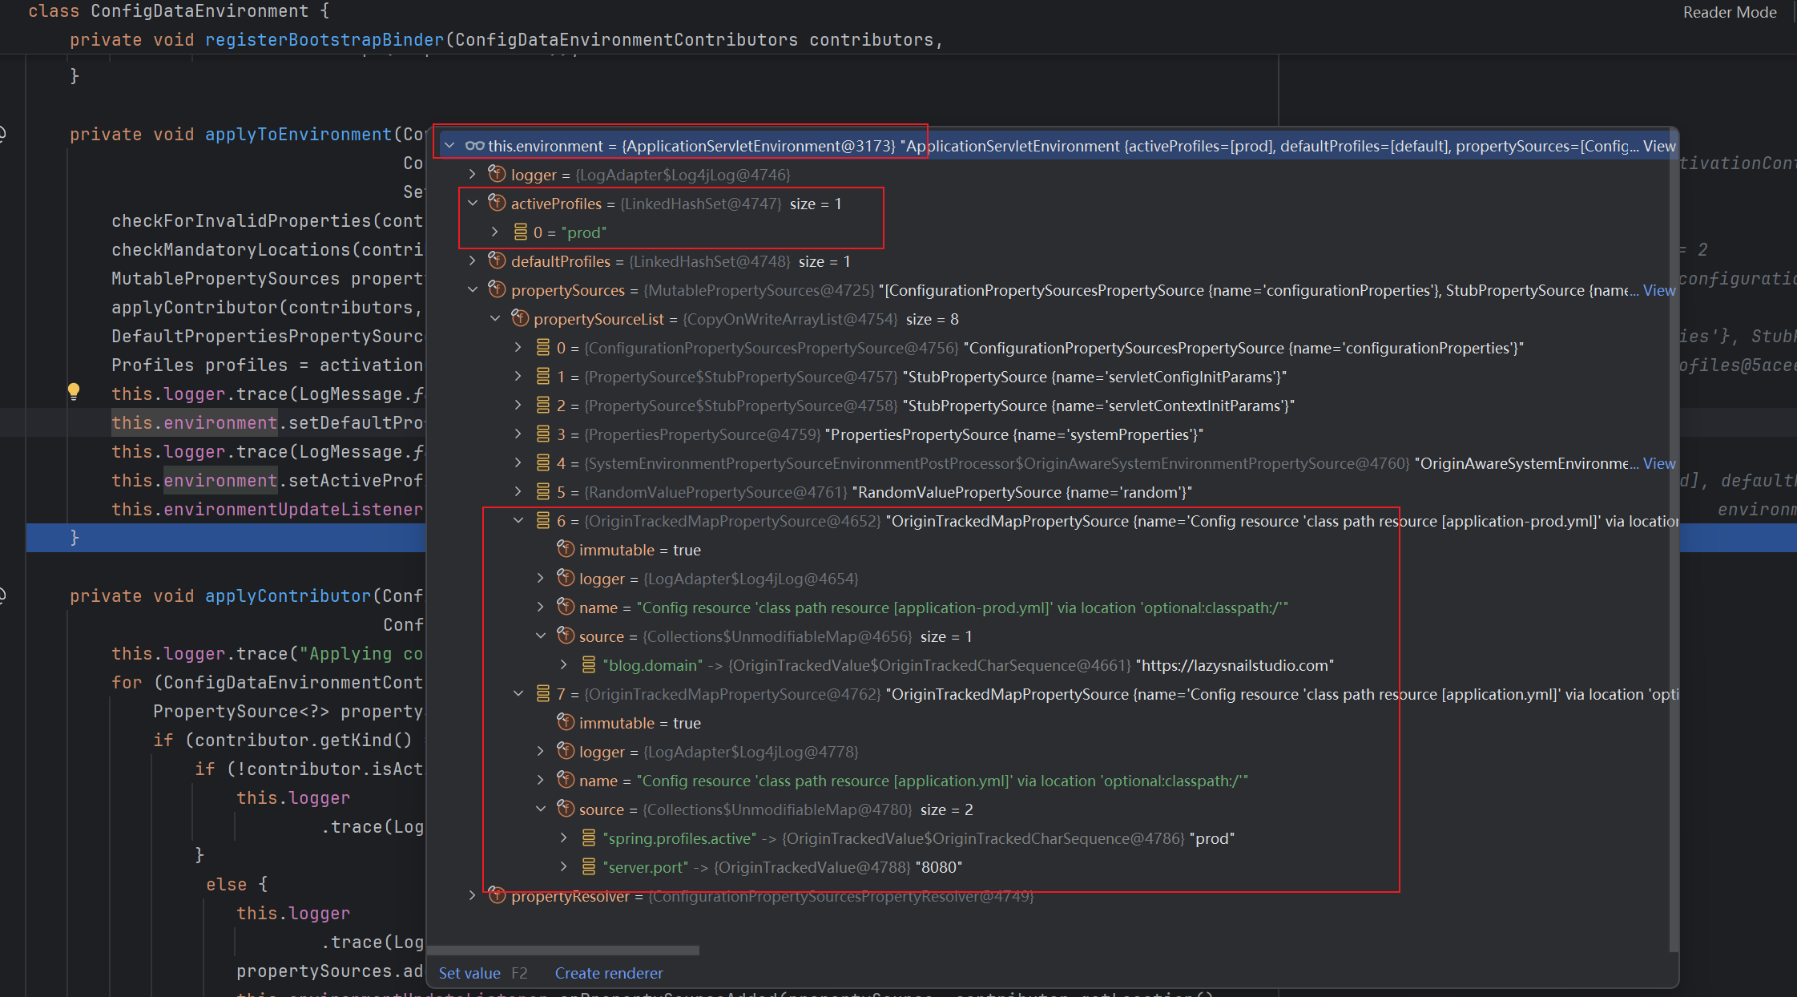
Task: Collapse the propertySourceList node
Action: (494, 319)
